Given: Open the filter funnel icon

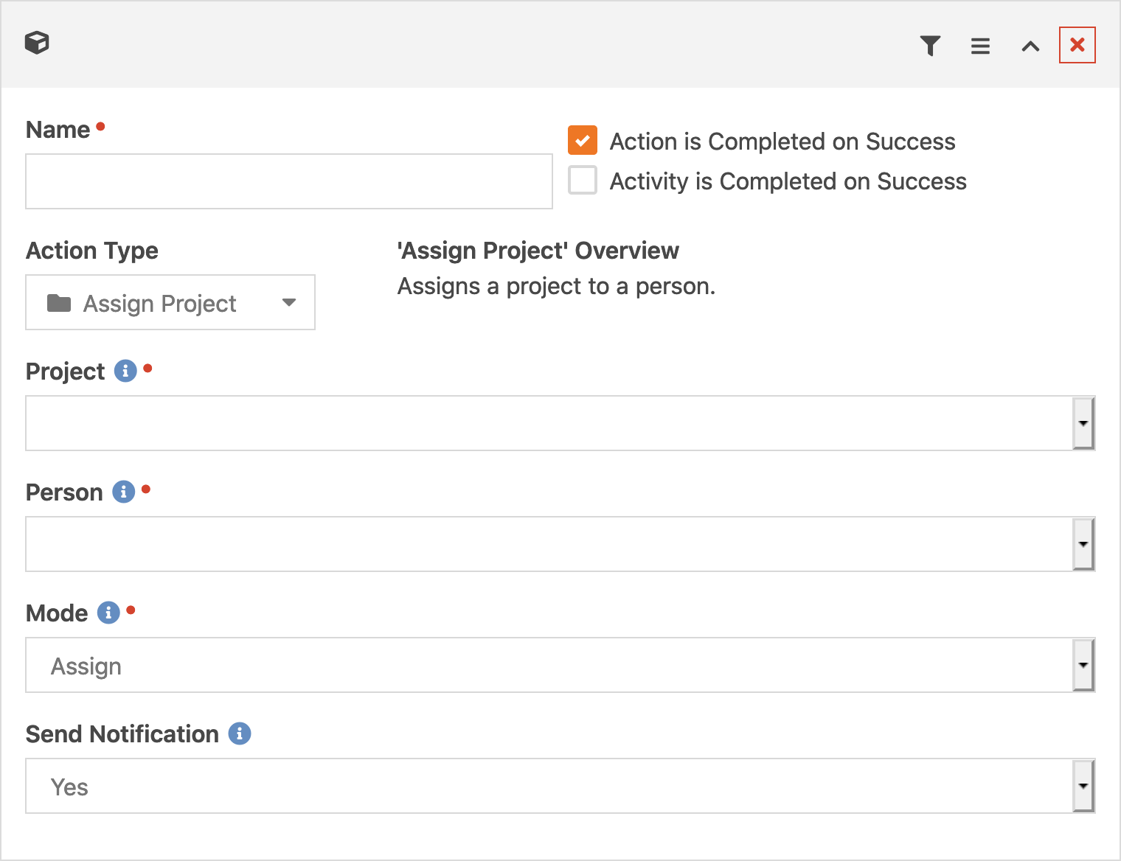Looking at the screenshot, I should click(x=931, y=46).
